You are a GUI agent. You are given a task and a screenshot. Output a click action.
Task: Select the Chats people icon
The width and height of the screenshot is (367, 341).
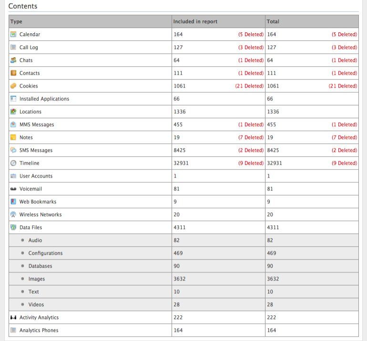[x=13, y=60]
